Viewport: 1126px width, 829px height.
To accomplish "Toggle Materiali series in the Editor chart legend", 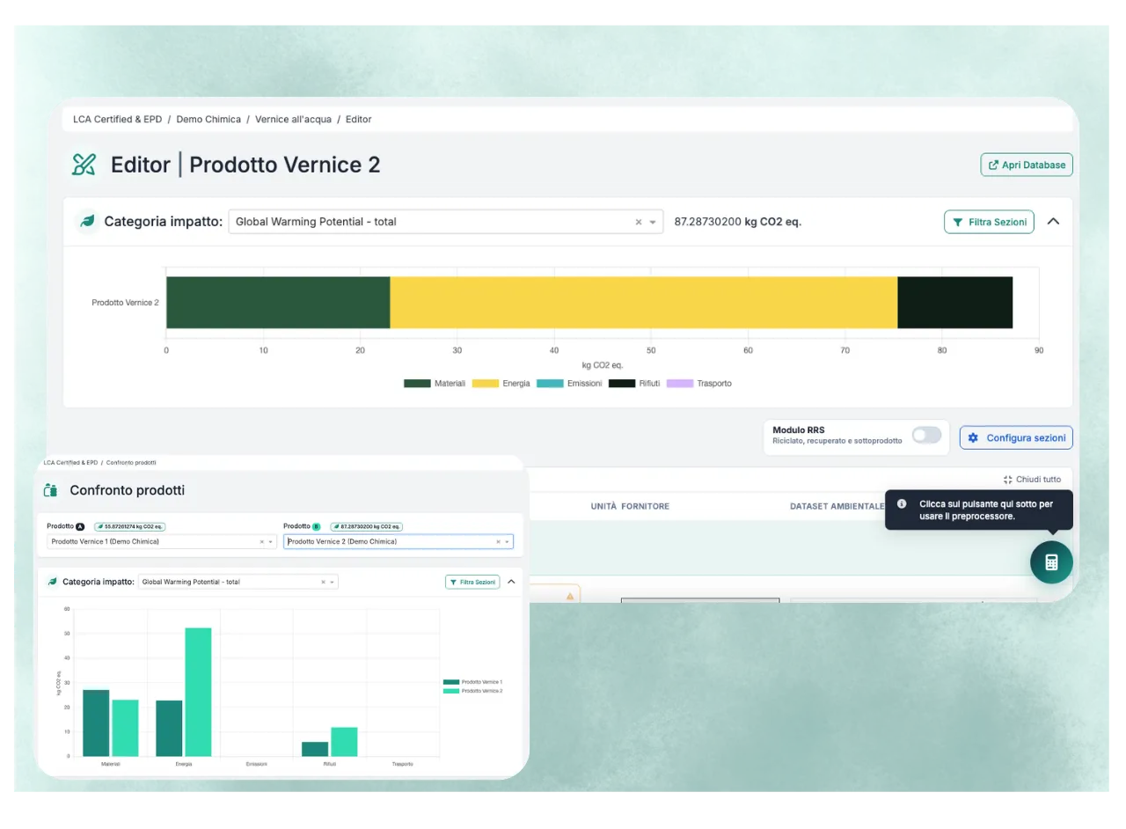I will (x=435, y=384).
